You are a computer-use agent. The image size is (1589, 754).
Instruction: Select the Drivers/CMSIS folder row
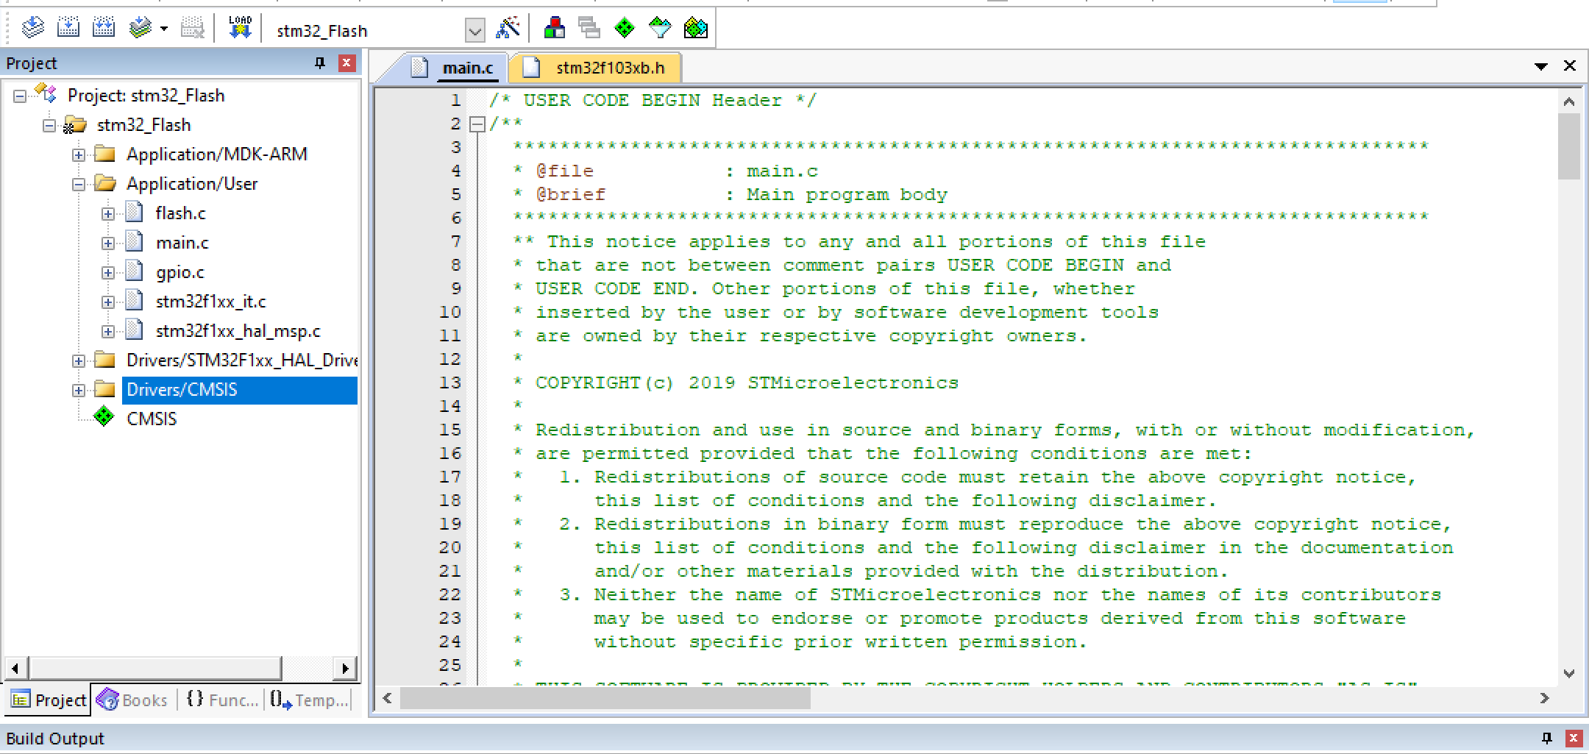click(239, 390)
